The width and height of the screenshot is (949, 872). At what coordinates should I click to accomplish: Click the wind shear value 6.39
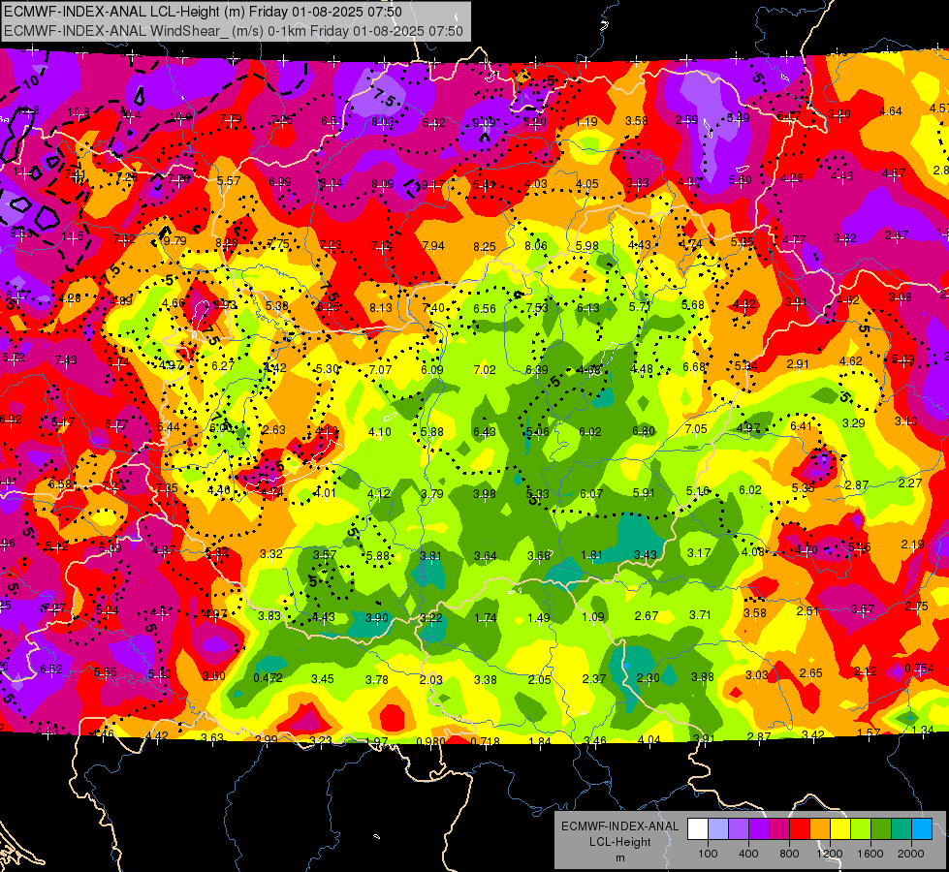click(x=537, y=370)
